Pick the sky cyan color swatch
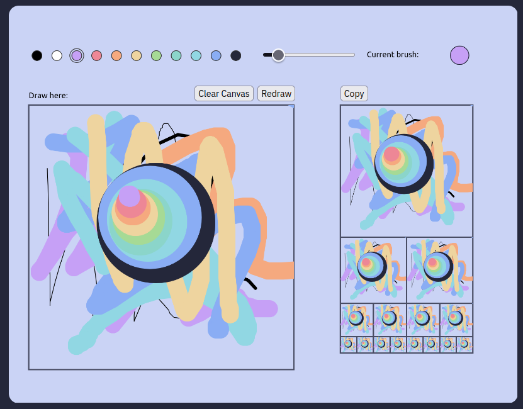Image resolution: width=523 pixels, height=409 pixels. 196,55
